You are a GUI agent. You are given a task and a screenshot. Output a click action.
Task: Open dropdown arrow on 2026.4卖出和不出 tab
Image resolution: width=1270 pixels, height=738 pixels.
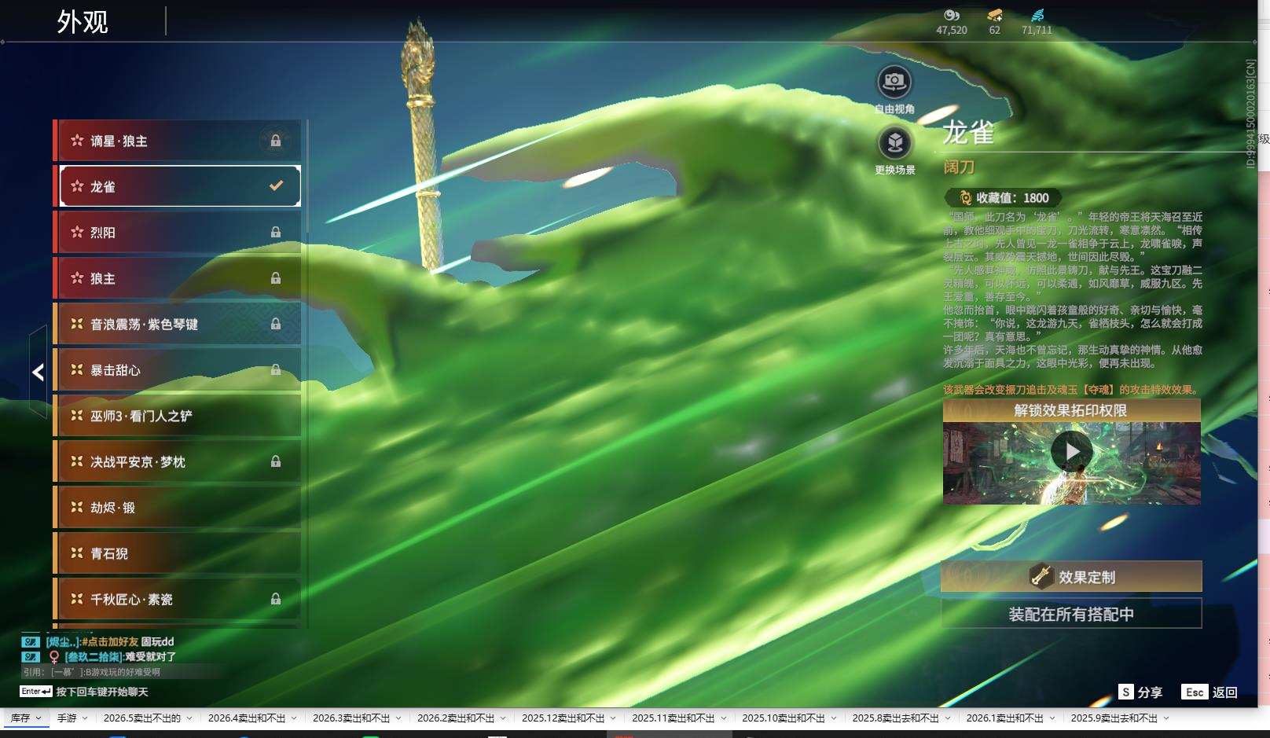click(x=294, y=718)
